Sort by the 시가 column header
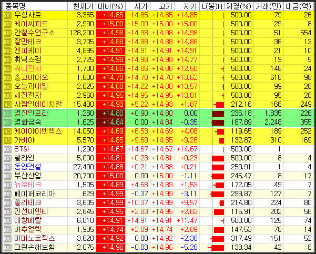 pos(138,6)
